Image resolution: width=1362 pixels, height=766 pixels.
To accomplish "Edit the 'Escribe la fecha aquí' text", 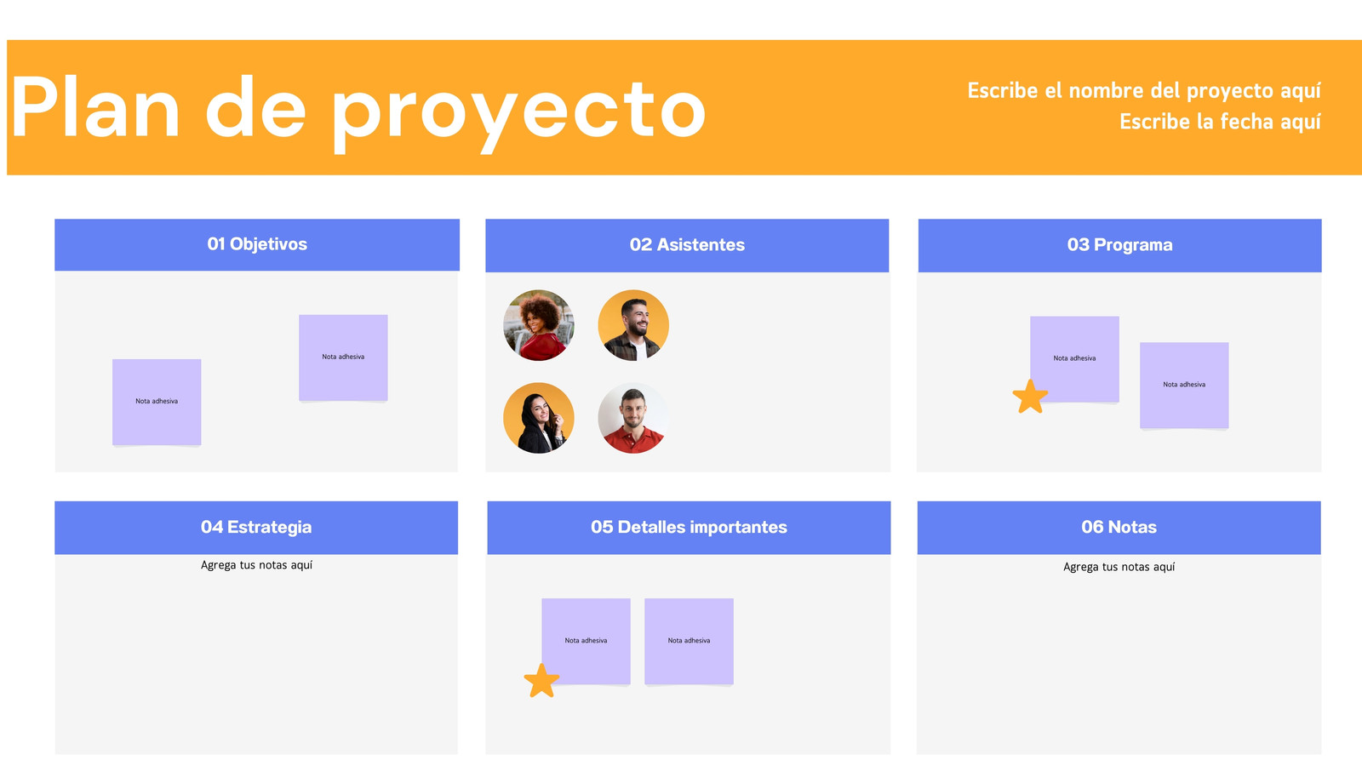I will [1220, 122].
